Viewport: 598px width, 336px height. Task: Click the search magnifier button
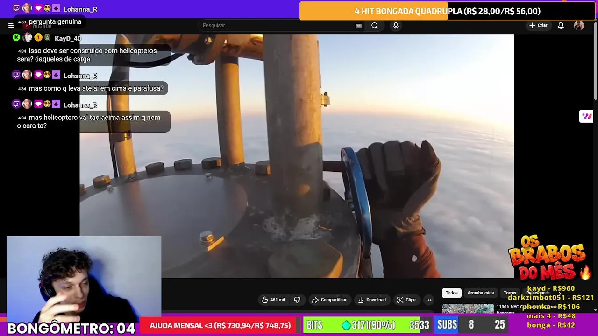375,26
